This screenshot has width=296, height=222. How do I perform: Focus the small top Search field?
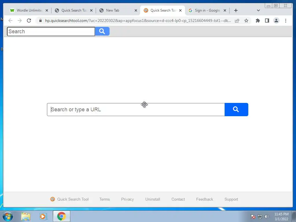point(51,31)
